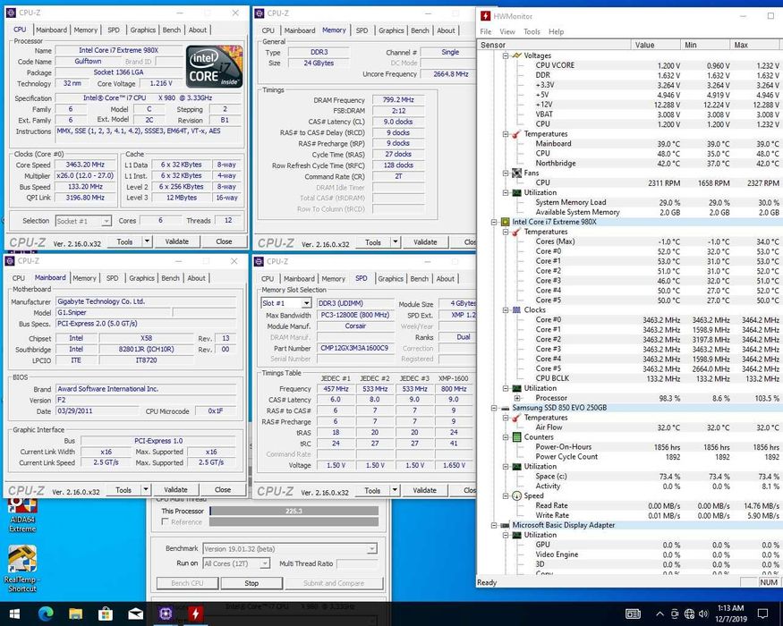The height and width of the screenshot is (626, 783).
Task: Click the network globe tray icon
Action: [x=689, y=613]
